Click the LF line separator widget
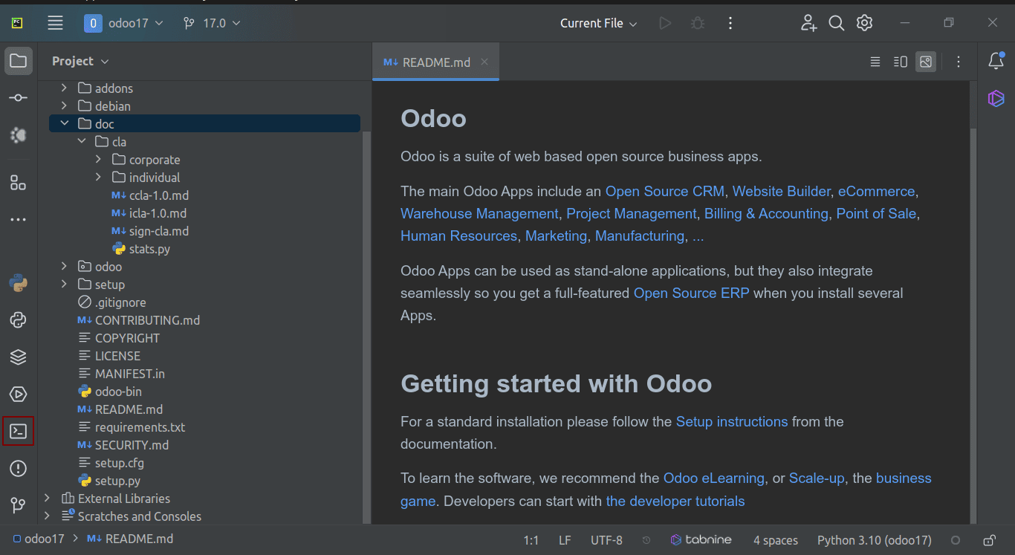The width and height of the screenshot is (1015, 555). click(x=565, y=540)
